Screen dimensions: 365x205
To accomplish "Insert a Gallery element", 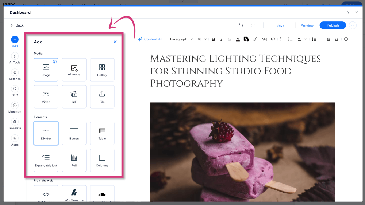I will tap(102, 70).
